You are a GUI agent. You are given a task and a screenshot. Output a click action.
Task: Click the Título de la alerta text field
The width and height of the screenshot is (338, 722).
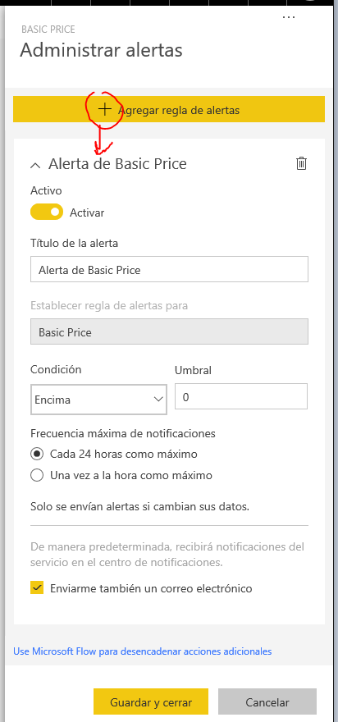click(x=169, y=269)
